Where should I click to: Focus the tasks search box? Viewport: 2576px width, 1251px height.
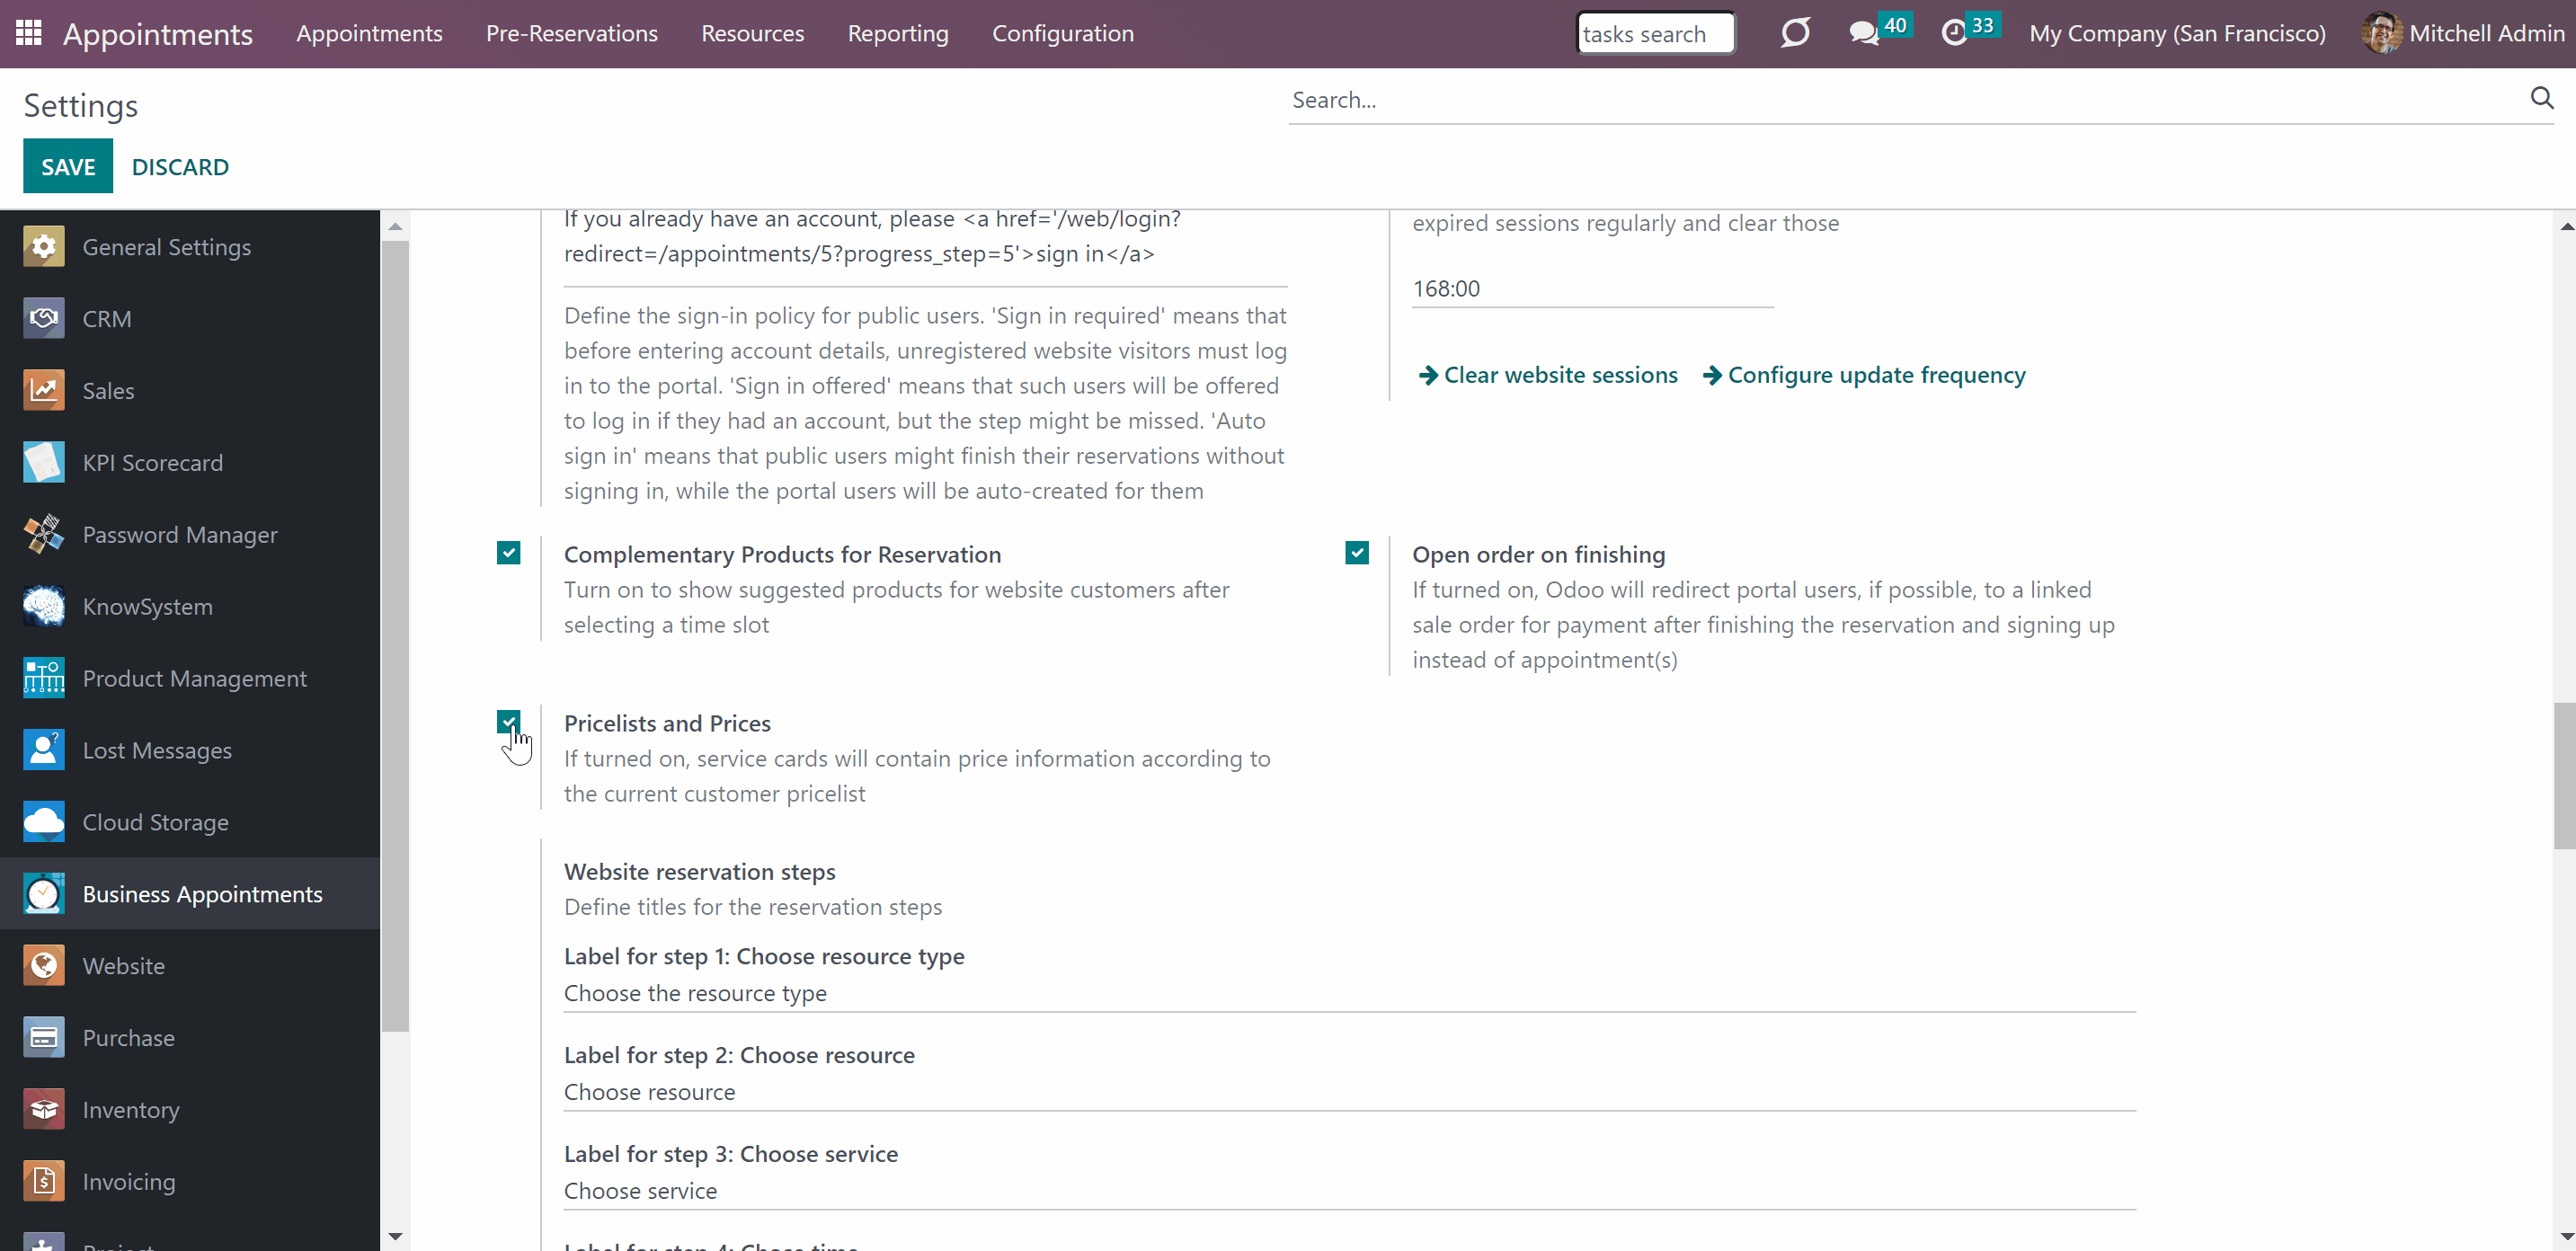(x=1655, y=33)
